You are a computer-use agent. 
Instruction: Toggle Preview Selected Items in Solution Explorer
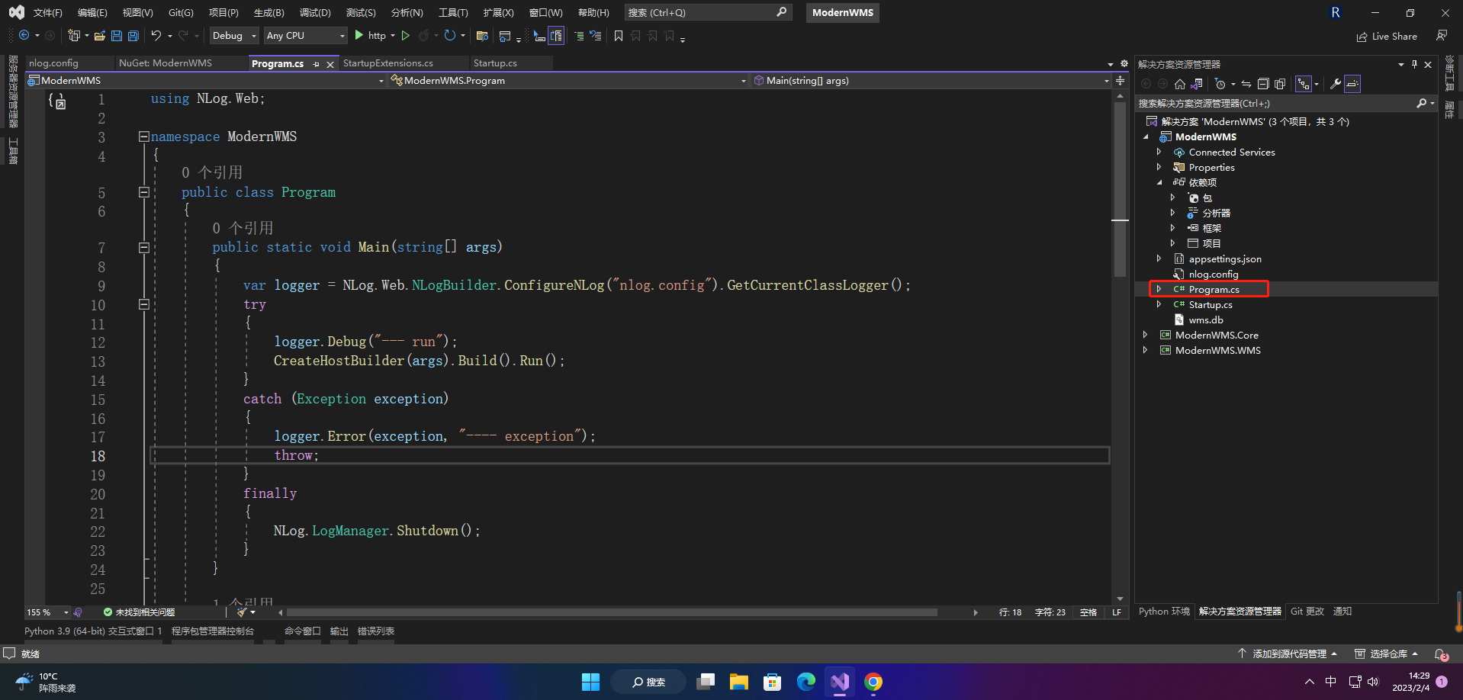click(1352, 84)
